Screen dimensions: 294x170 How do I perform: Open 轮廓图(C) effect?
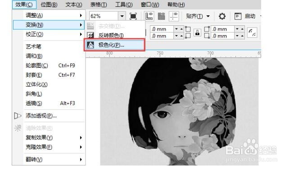point(49,65)
